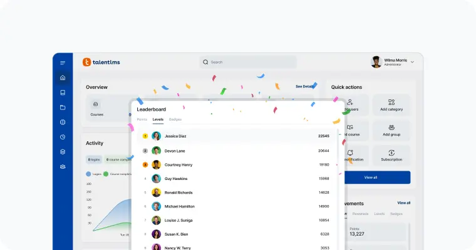The height and width of the screenshot is (250, 476).
Task: Switch to Points tab in Leaderboard
Action: (142, 119)
